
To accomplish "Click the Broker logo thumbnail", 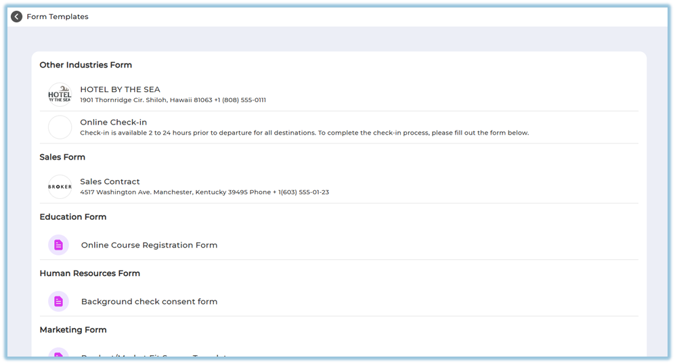I will pos(60,187).
